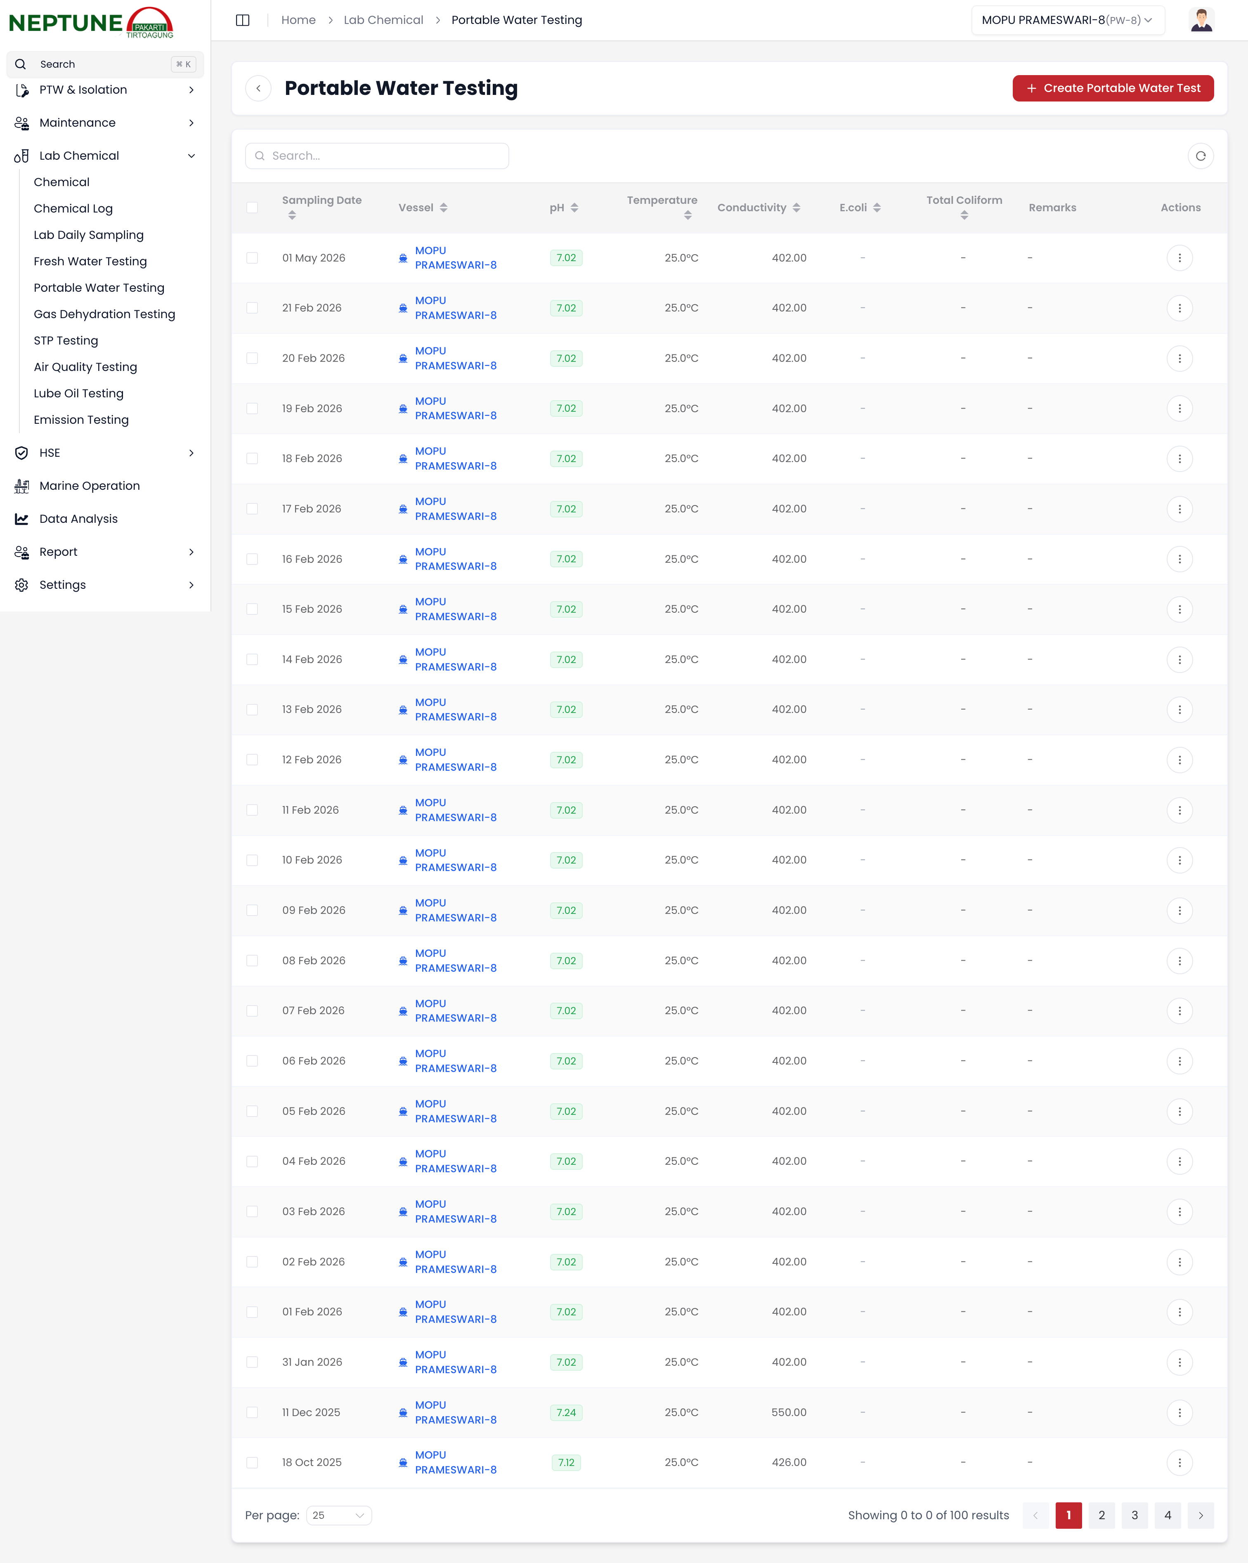Click the table search input field
This screenshot has width=1248, height=1563.
[x=377, y=156]
